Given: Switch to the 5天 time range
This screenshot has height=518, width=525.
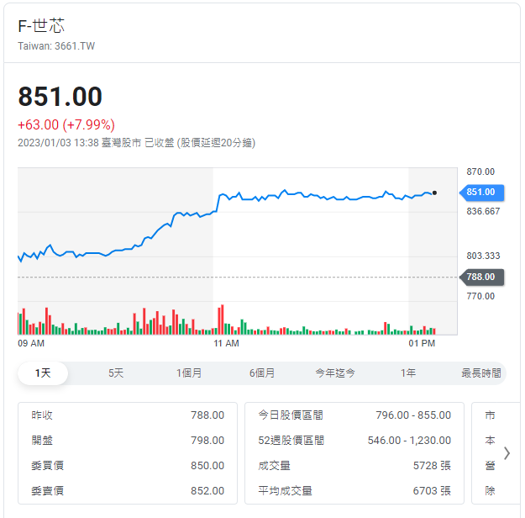Looking at the screenshot, I should (x=116, y=373).
